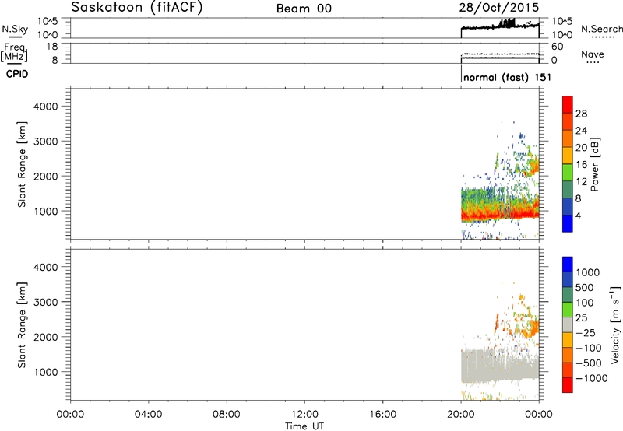Viewport: 623px width, 431px height.
Task: Click the Beam 00 label
Action: click(x=304, y=9)
